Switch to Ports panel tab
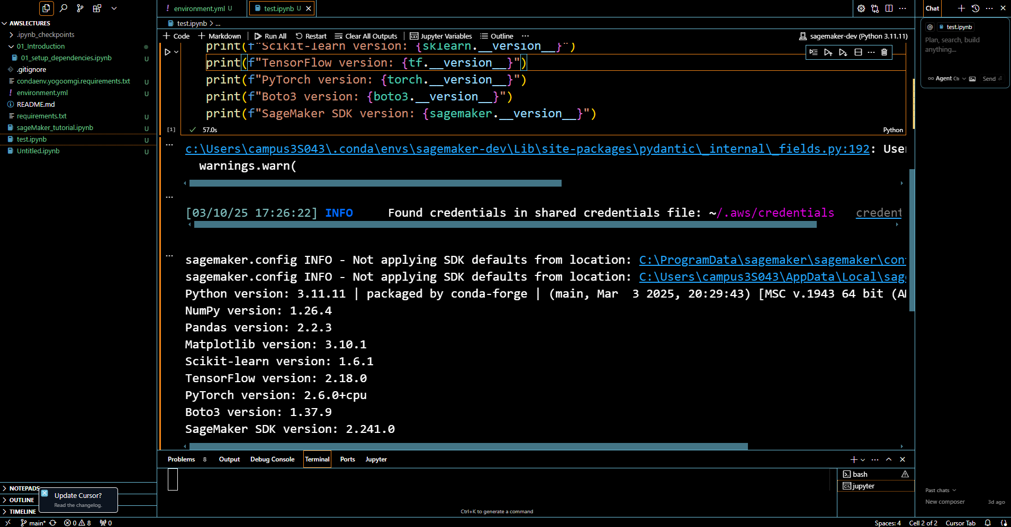The image size is (1011, 527). pyautogui.click(x=347, y=459)
